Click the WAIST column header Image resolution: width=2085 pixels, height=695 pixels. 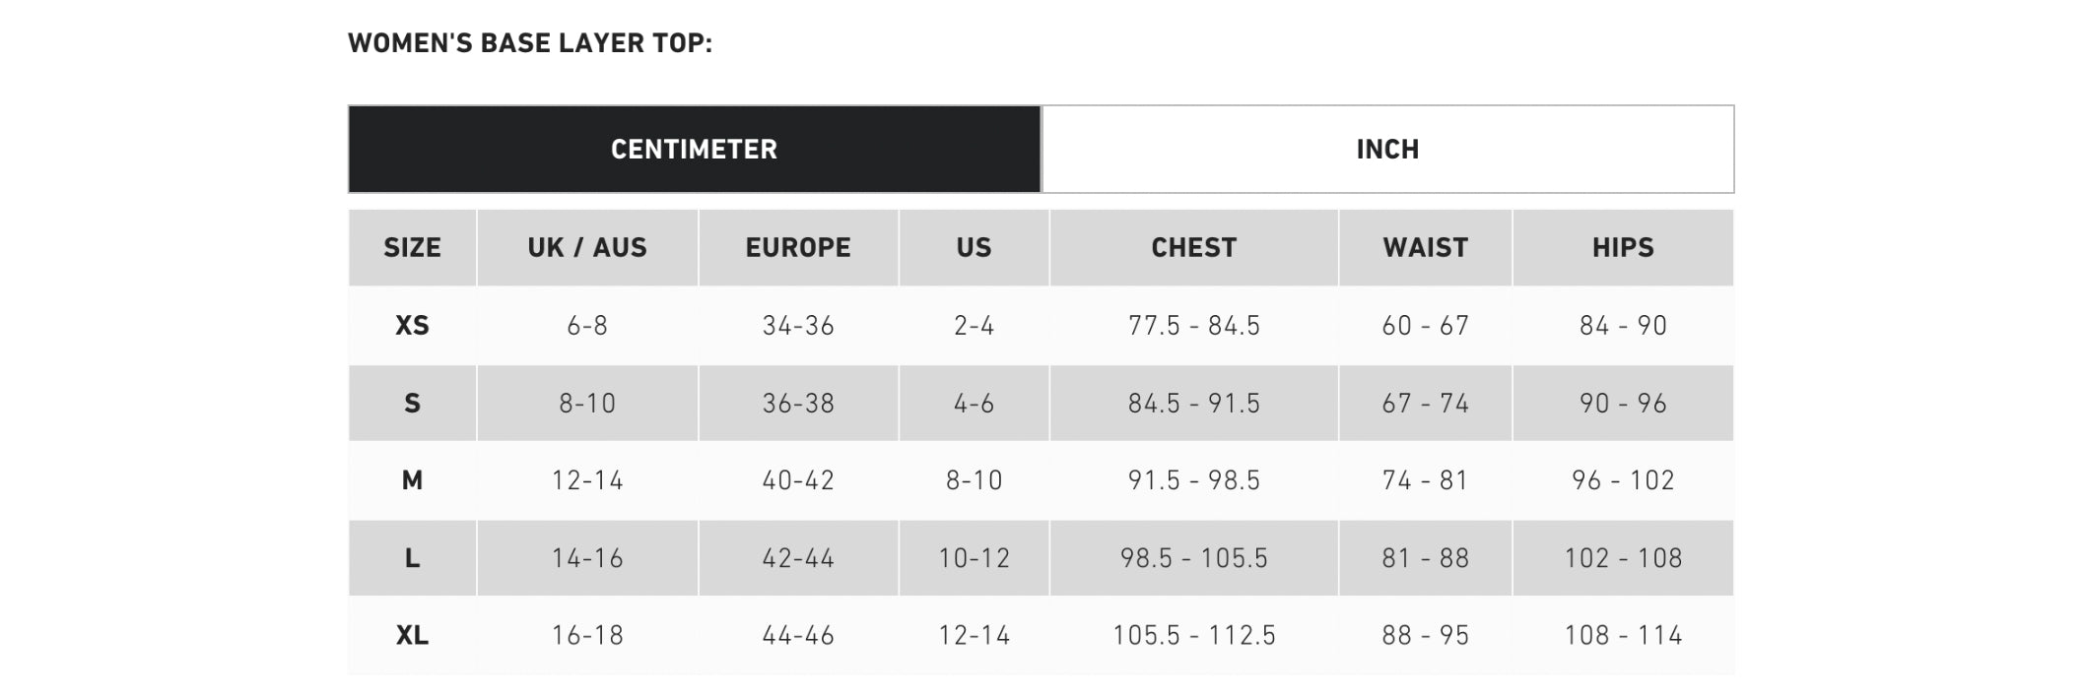[x=1425, y=247]
